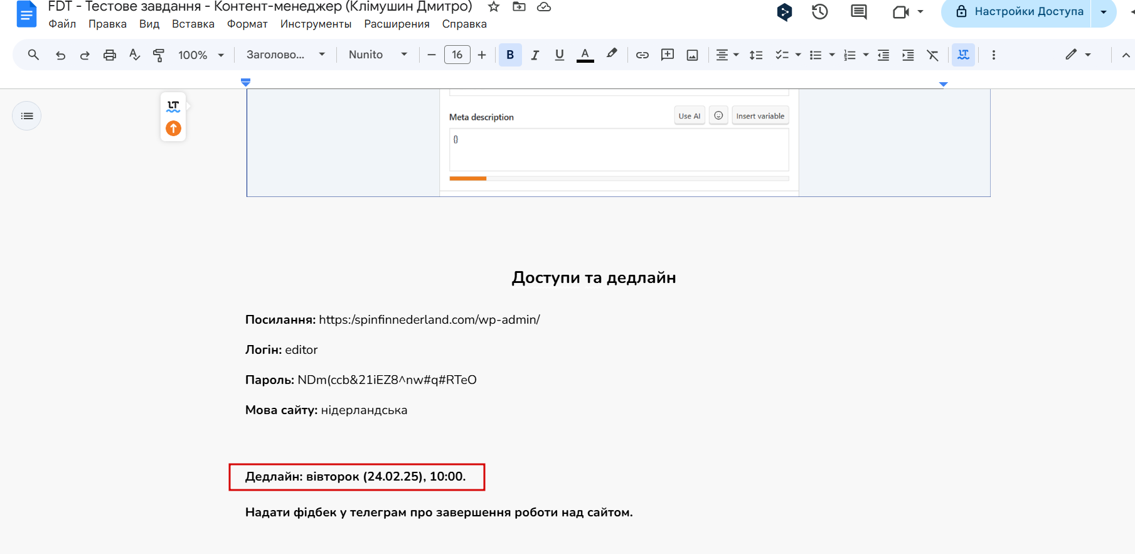Viewport: 1135px width, 554px height.
Task: Open the Google Docs home icon
Action: [26, 14]
